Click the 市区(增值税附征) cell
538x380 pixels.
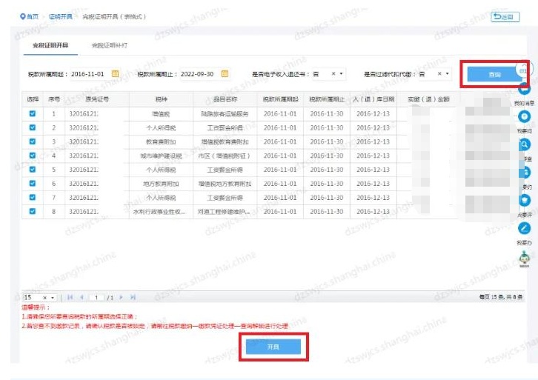(224, 156)
